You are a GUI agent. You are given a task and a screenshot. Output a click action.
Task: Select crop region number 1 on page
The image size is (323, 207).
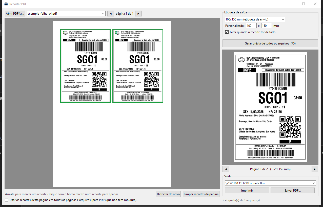coord(86,66)
